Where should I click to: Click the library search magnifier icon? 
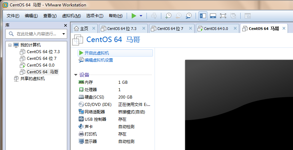click(11, 34)
